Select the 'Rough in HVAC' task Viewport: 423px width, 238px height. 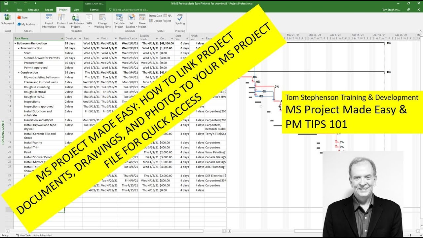(34, 97)
